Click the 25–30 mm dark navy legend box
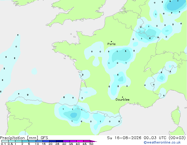187x145 pixels. 60,141
